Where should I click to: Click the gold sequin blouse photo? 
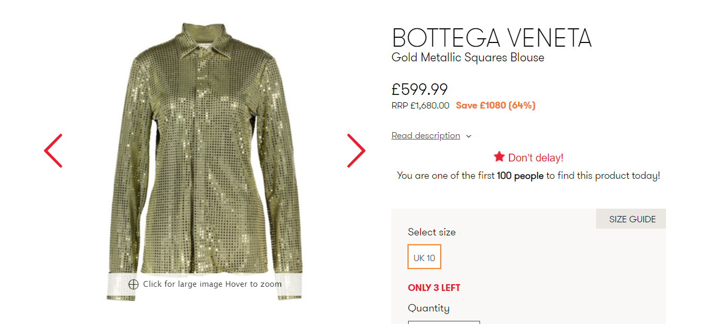(x=204, y=157)
